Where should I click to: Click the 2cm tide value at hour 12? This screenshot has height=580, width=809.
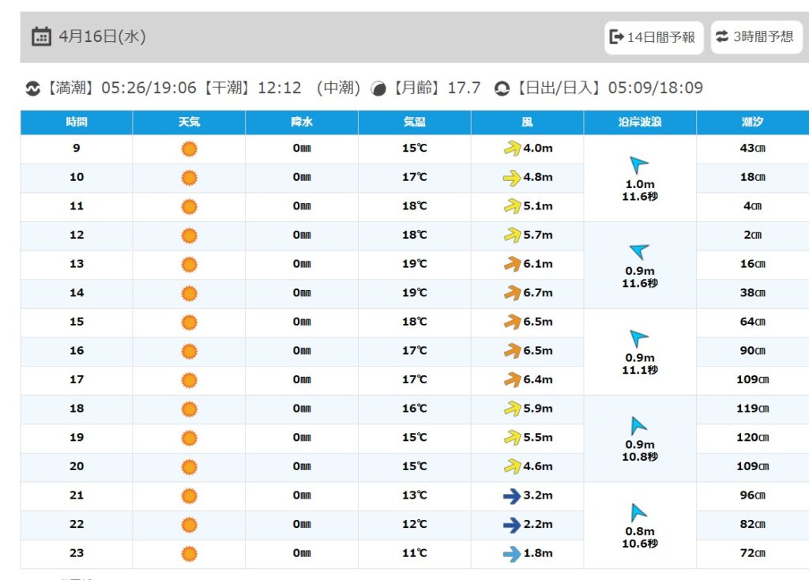point(753,235)
